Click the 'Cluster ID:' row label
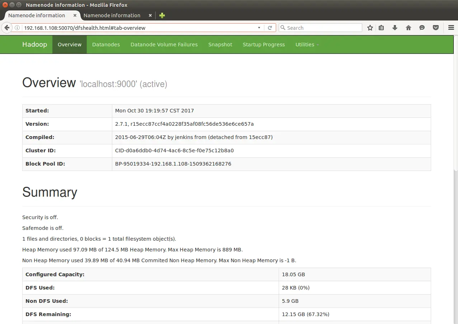458x324 pixels. [x=41, y=151]
